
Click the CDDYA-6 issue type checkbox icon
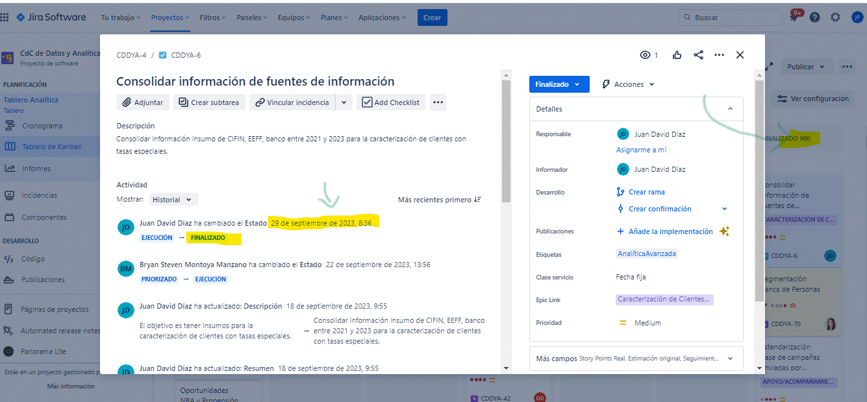click(163, 55)
